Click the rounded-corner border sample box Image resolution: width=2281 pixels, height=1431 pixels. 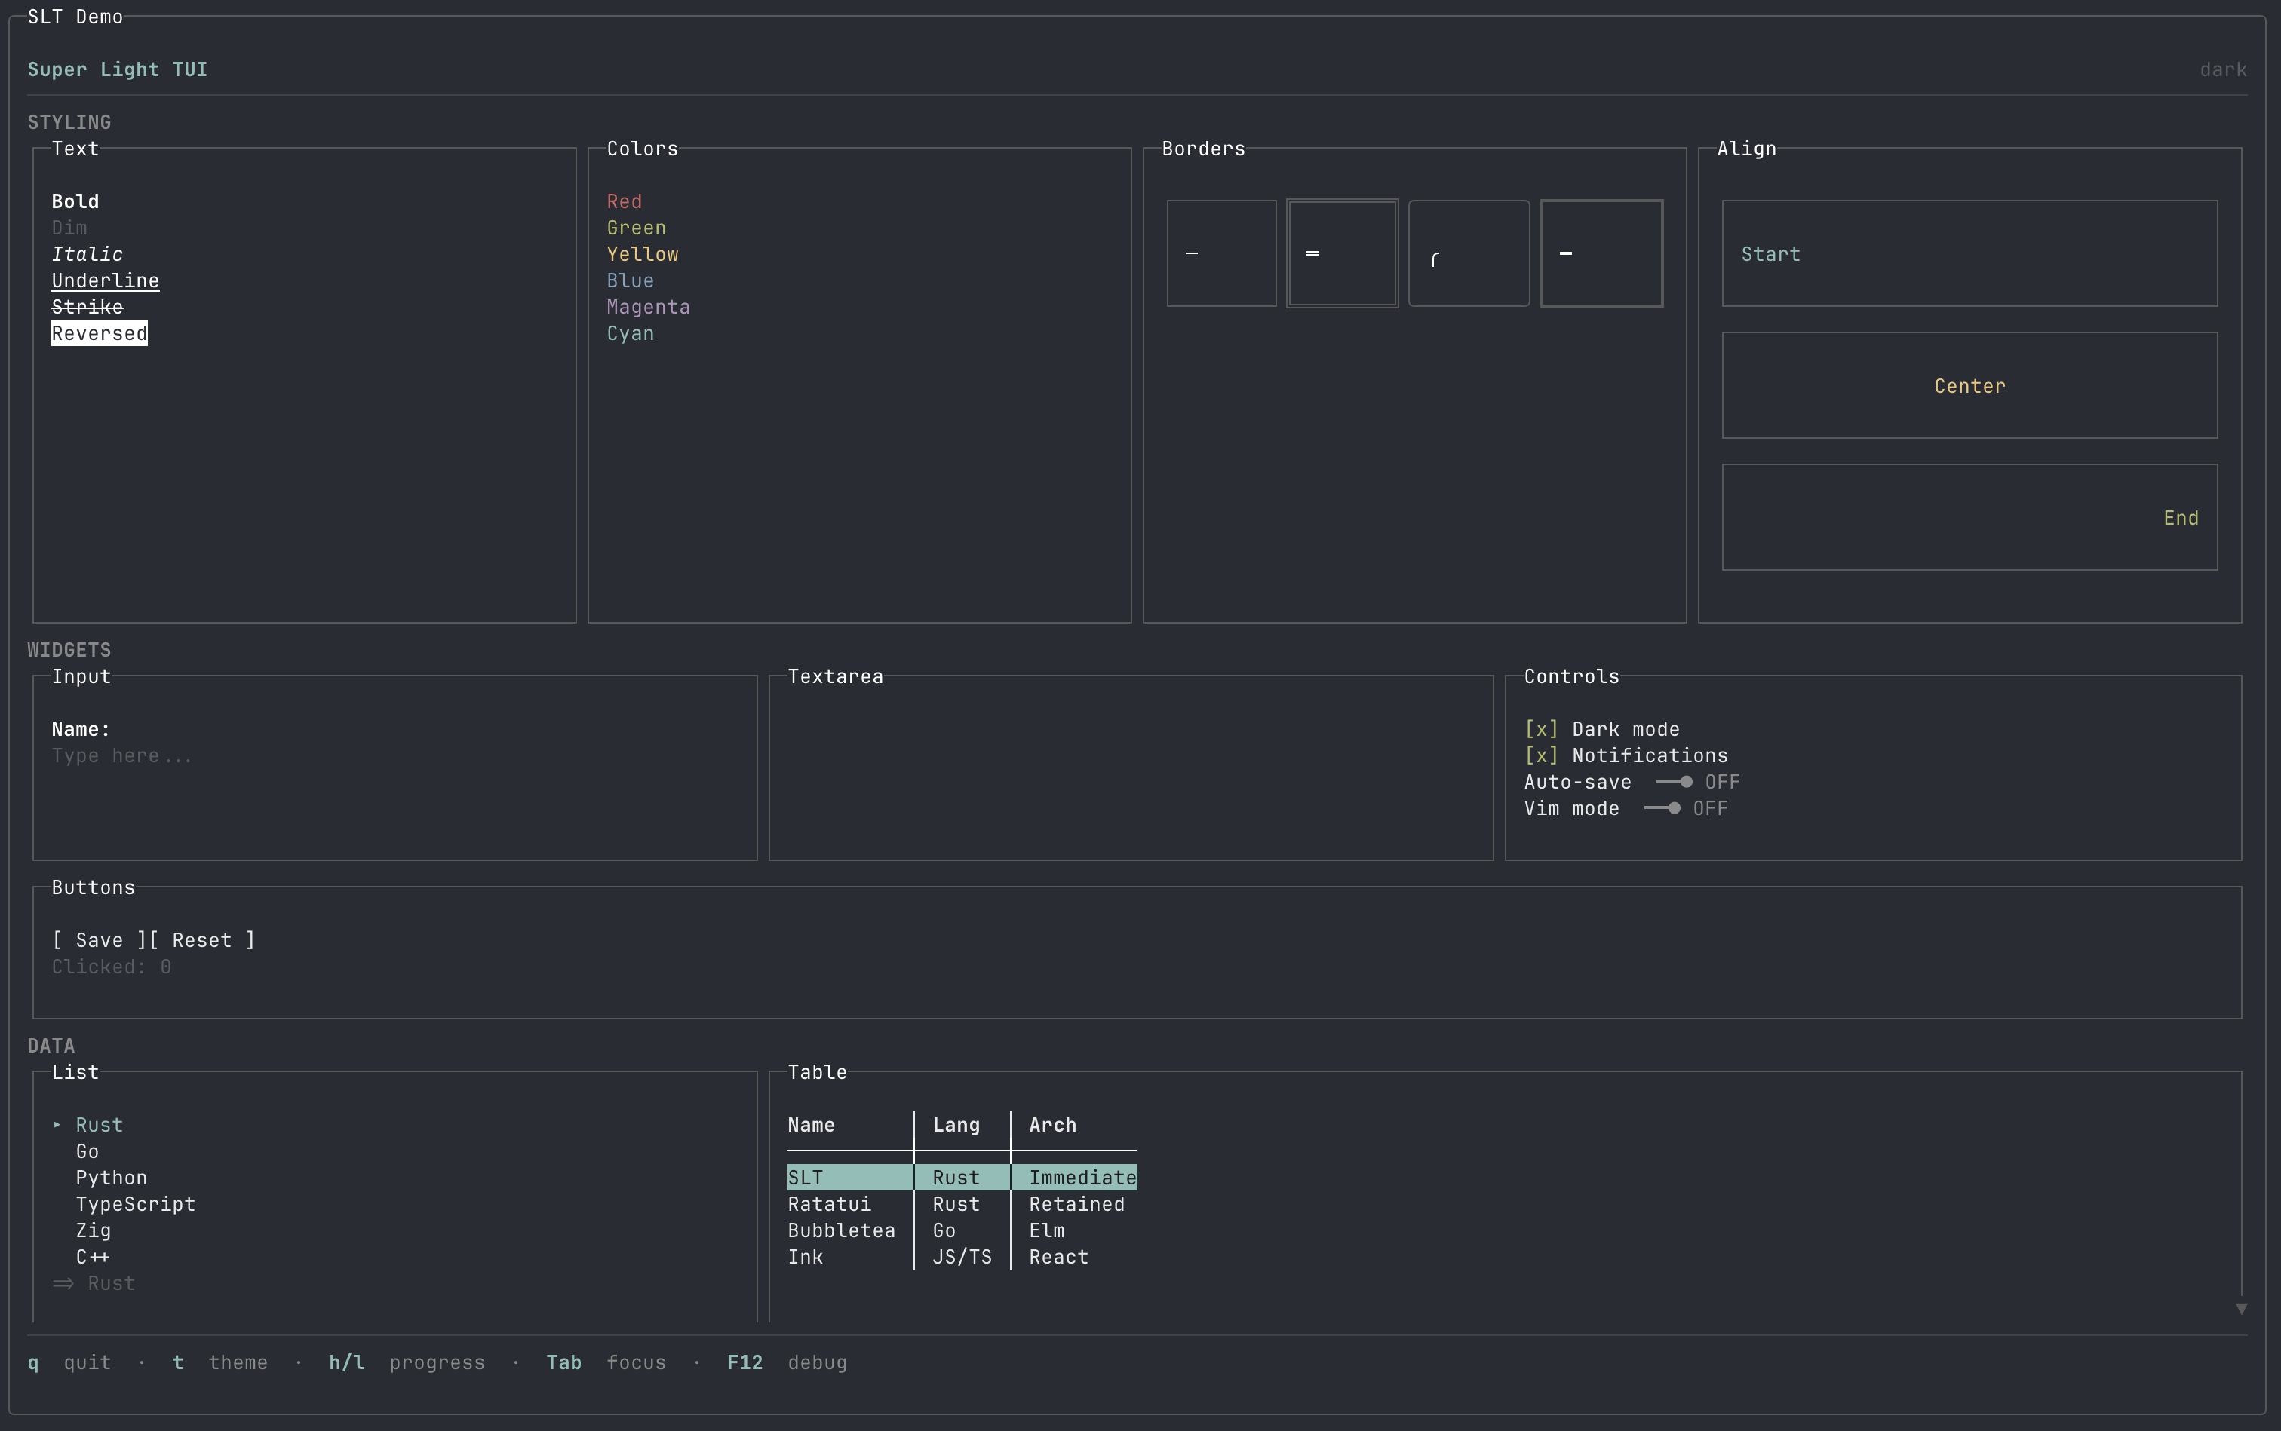point(1469,253)
